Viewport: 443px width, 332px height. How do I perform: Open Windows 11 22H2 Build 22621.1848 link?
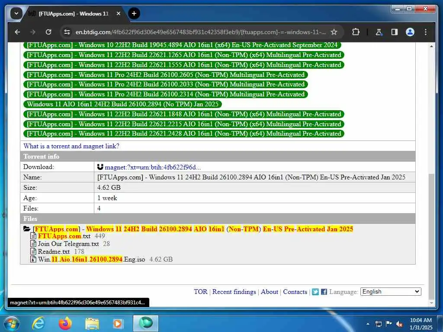[x=184, y=114]
